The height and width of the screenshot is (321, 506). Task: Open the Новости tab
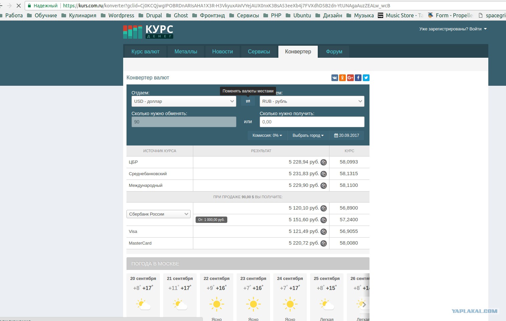coord(223,52)
